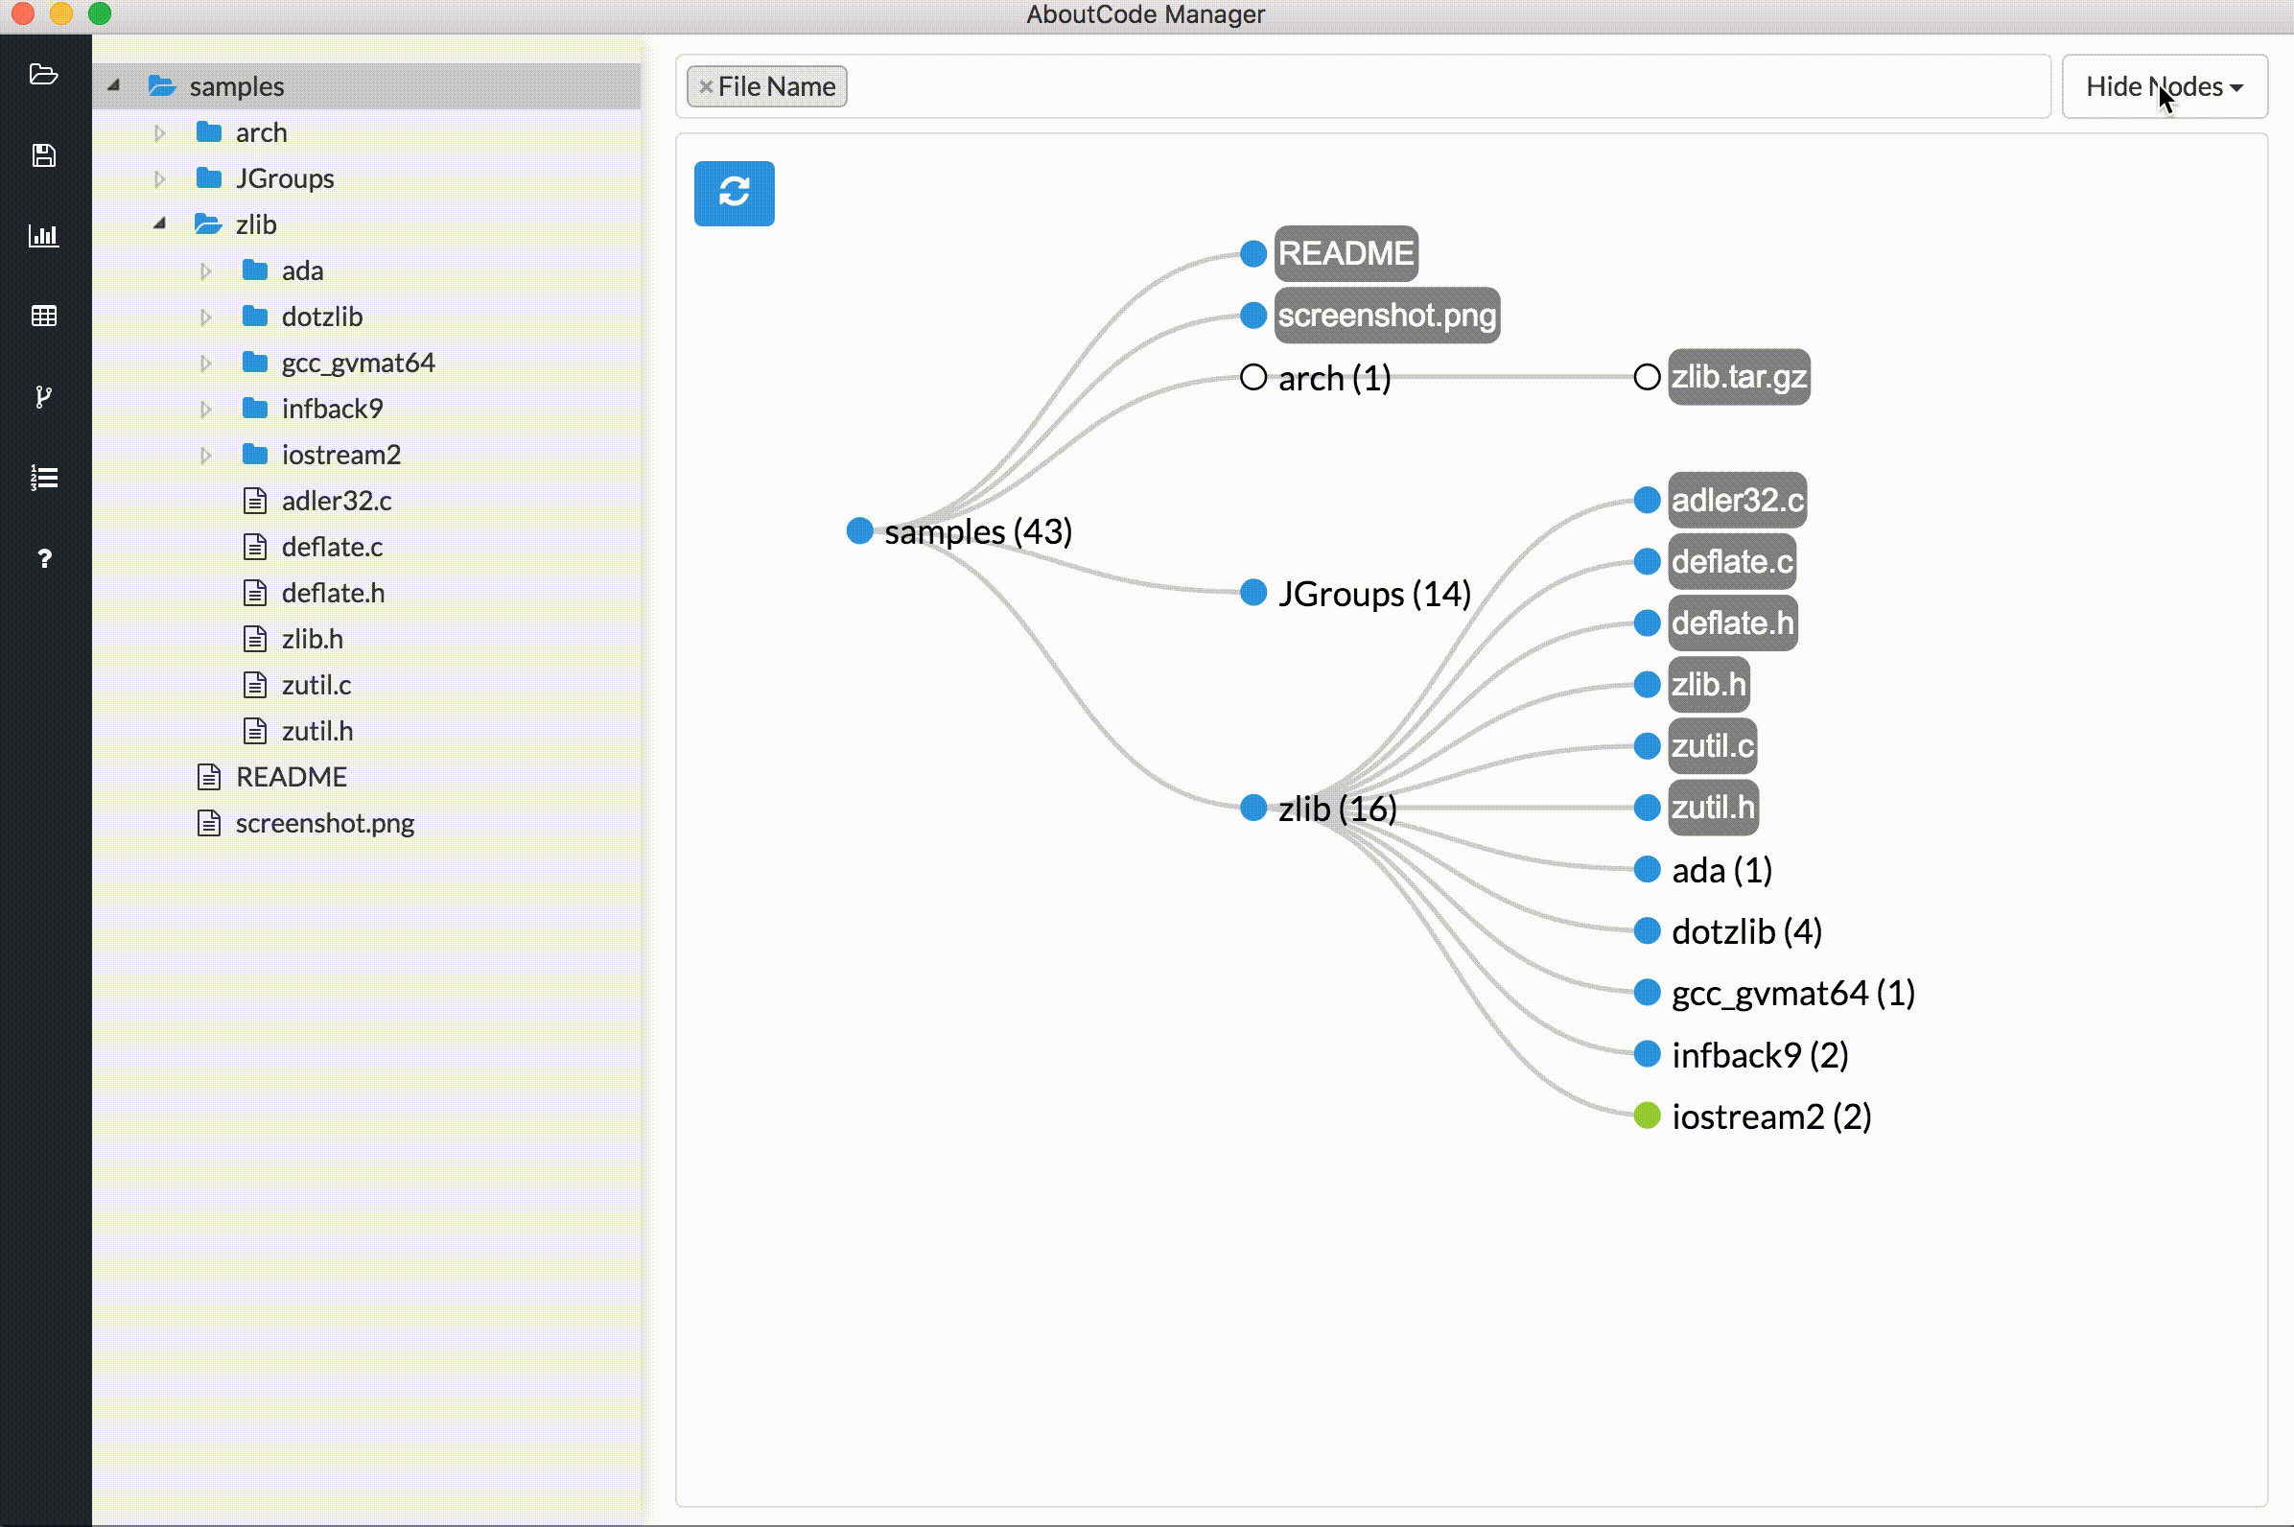Select the node graph view icon
The width and height of the screenshot is (2294, 1527).
click(x=44, y=396)
